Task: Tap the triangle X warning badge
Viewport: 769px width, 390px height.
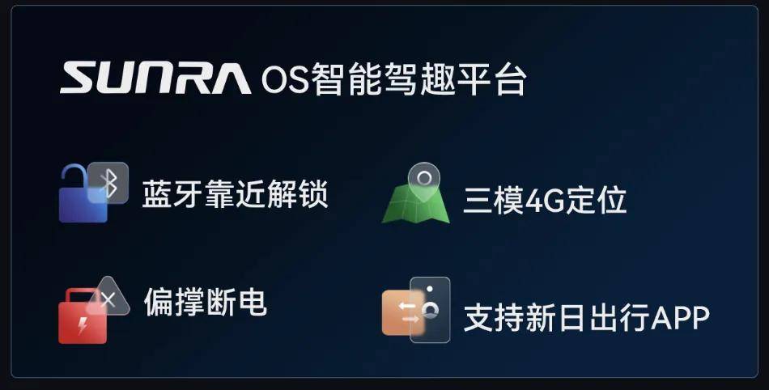Action: pyautogui.click(x=108, y=298)
